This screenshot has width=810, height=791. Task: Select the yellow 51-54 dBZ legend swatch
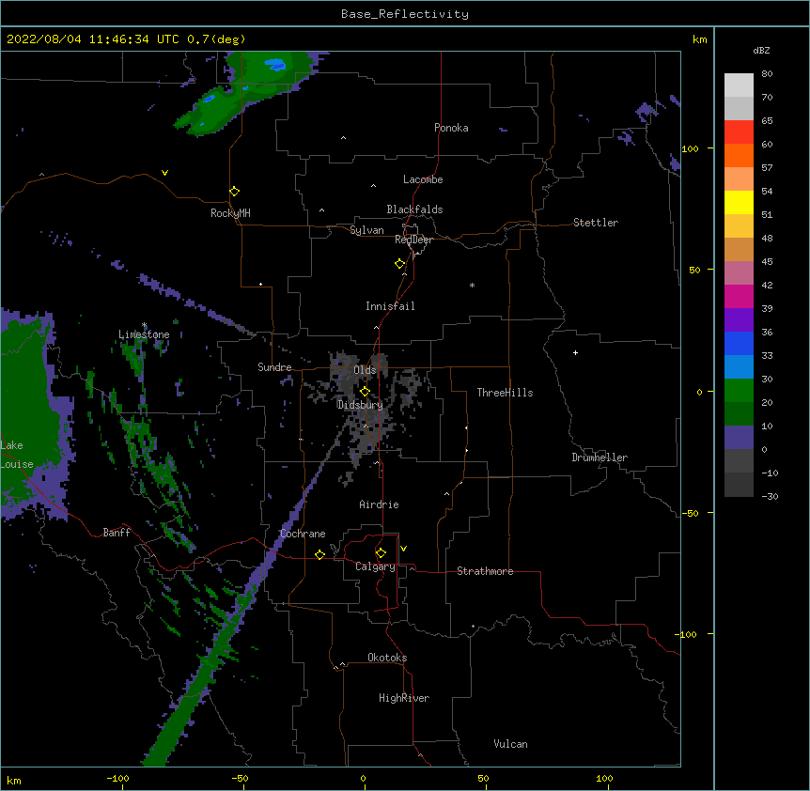739,202
